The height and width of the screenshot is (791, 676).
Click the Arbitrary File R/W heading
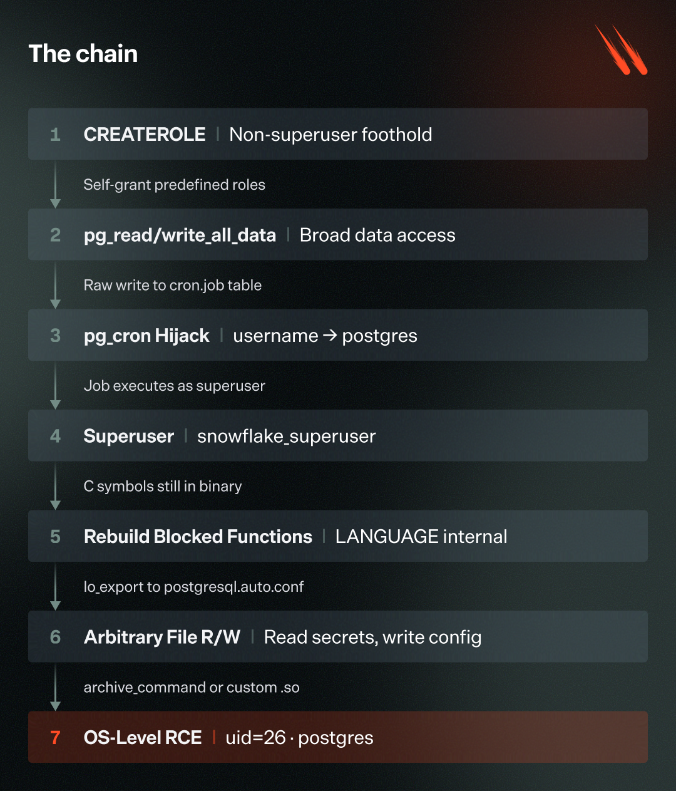click(162, 638)
